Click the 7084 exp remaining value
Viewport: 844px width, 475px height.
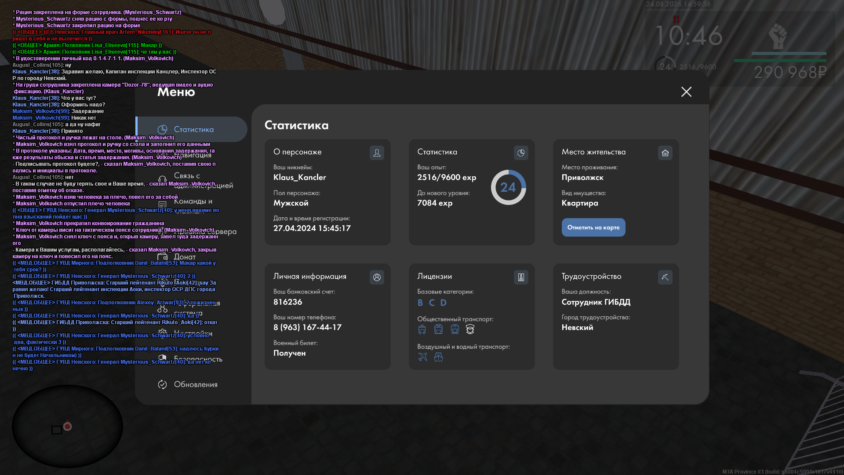[x=435, y=203]
